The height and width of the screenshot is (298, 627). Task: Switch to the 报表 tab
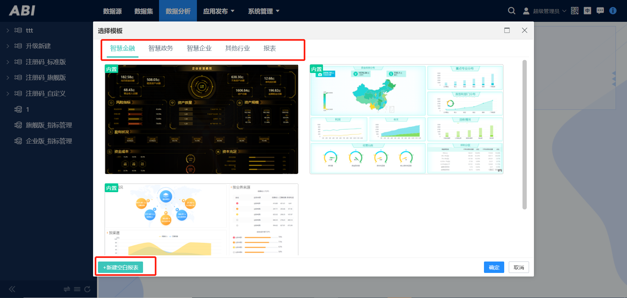coord(269,48)
